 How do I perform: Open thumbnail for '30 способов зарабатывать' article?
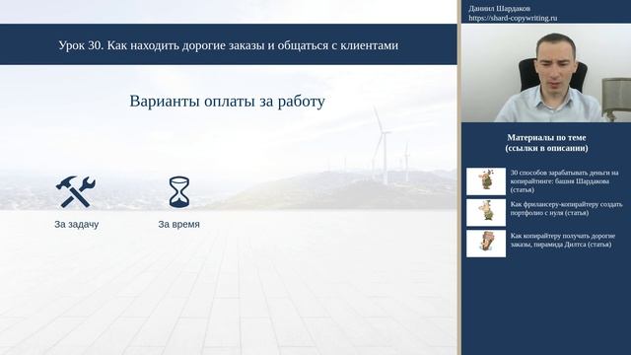(x=486, y=181)
